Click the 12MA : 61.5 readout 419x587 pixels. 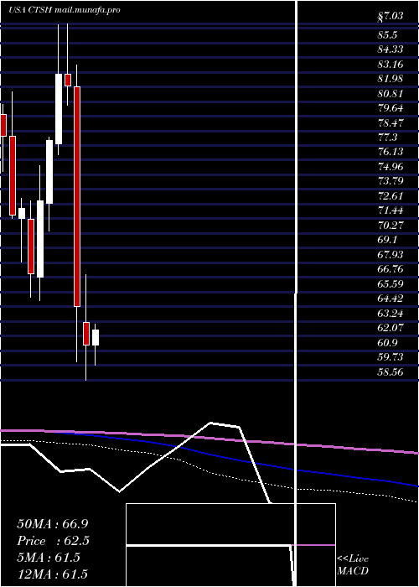(52, 574)
